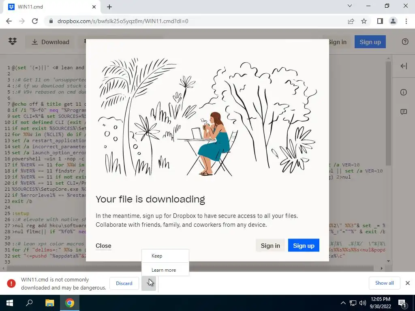
Task: Discard the WIN11.cmd download
Action: (124, 283)
